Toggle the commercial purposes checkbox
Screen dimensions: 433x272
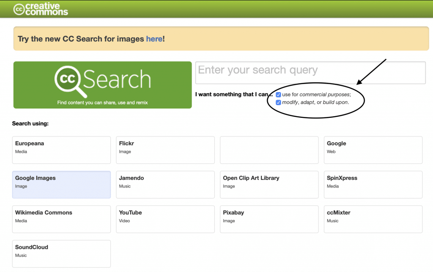click(x=278, y=95)
